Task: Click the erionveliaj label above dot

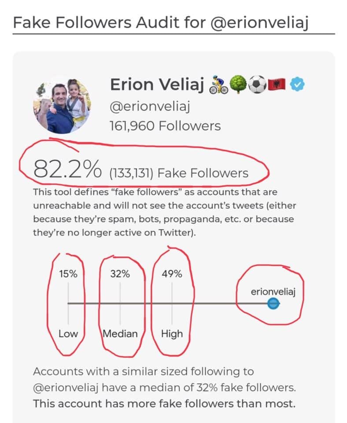Action: click(273, 292)
